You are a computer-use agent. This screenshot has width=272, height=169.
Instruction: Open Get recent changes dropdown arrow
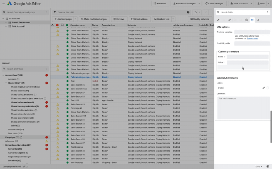pyautogui.click(x=199, y=3)
